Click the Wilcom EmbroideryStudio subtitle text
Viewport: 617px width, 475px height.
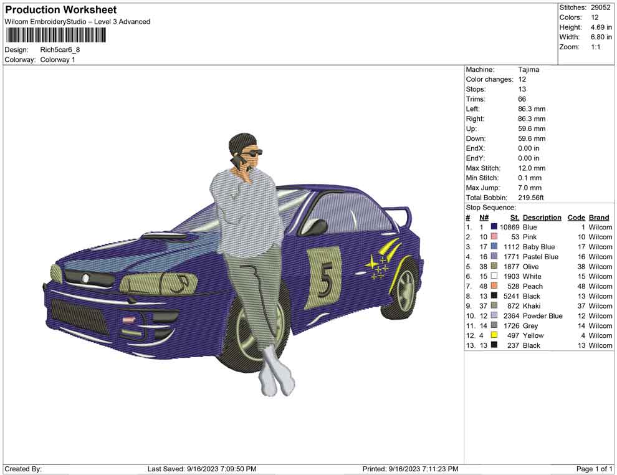pyautogui.click(x=77, y=22)
